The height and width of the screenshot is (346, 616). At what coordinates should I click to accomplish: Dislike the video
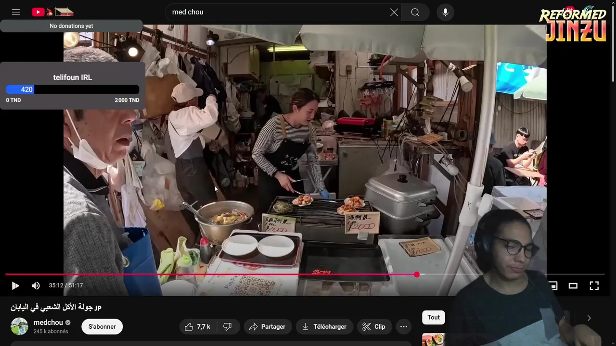[228, 327]
